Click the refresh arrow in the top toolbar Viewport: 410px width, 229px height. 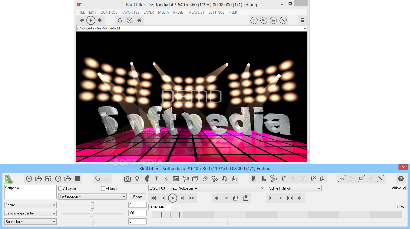click(120, 20)
